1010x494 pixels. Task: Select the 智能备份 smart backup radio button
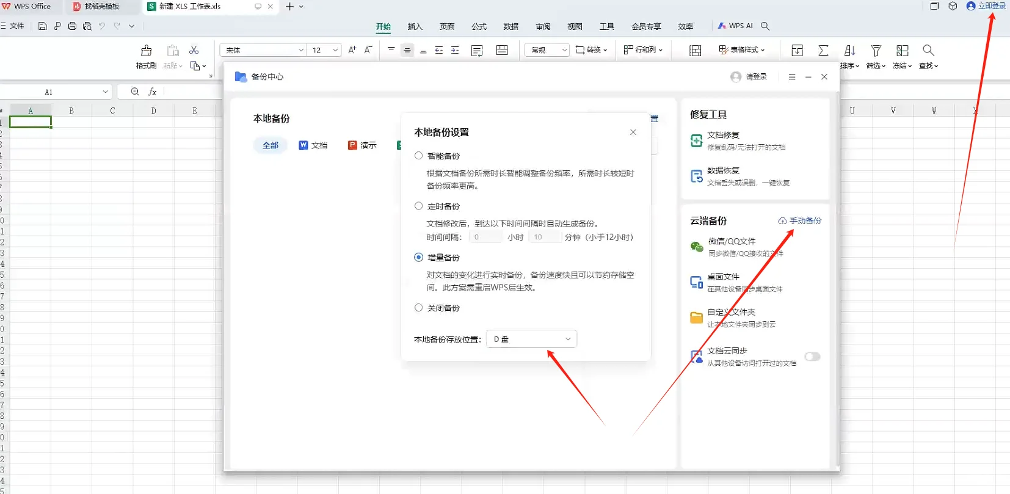418,156
